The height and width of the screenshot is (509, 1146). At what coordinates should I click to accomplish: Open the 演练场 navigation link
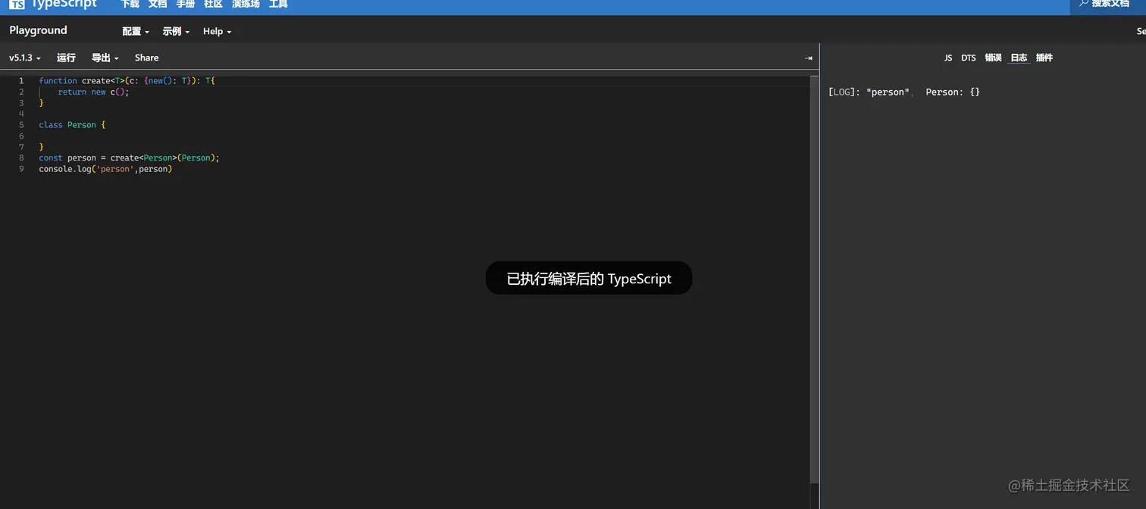[x=246, y=5]
